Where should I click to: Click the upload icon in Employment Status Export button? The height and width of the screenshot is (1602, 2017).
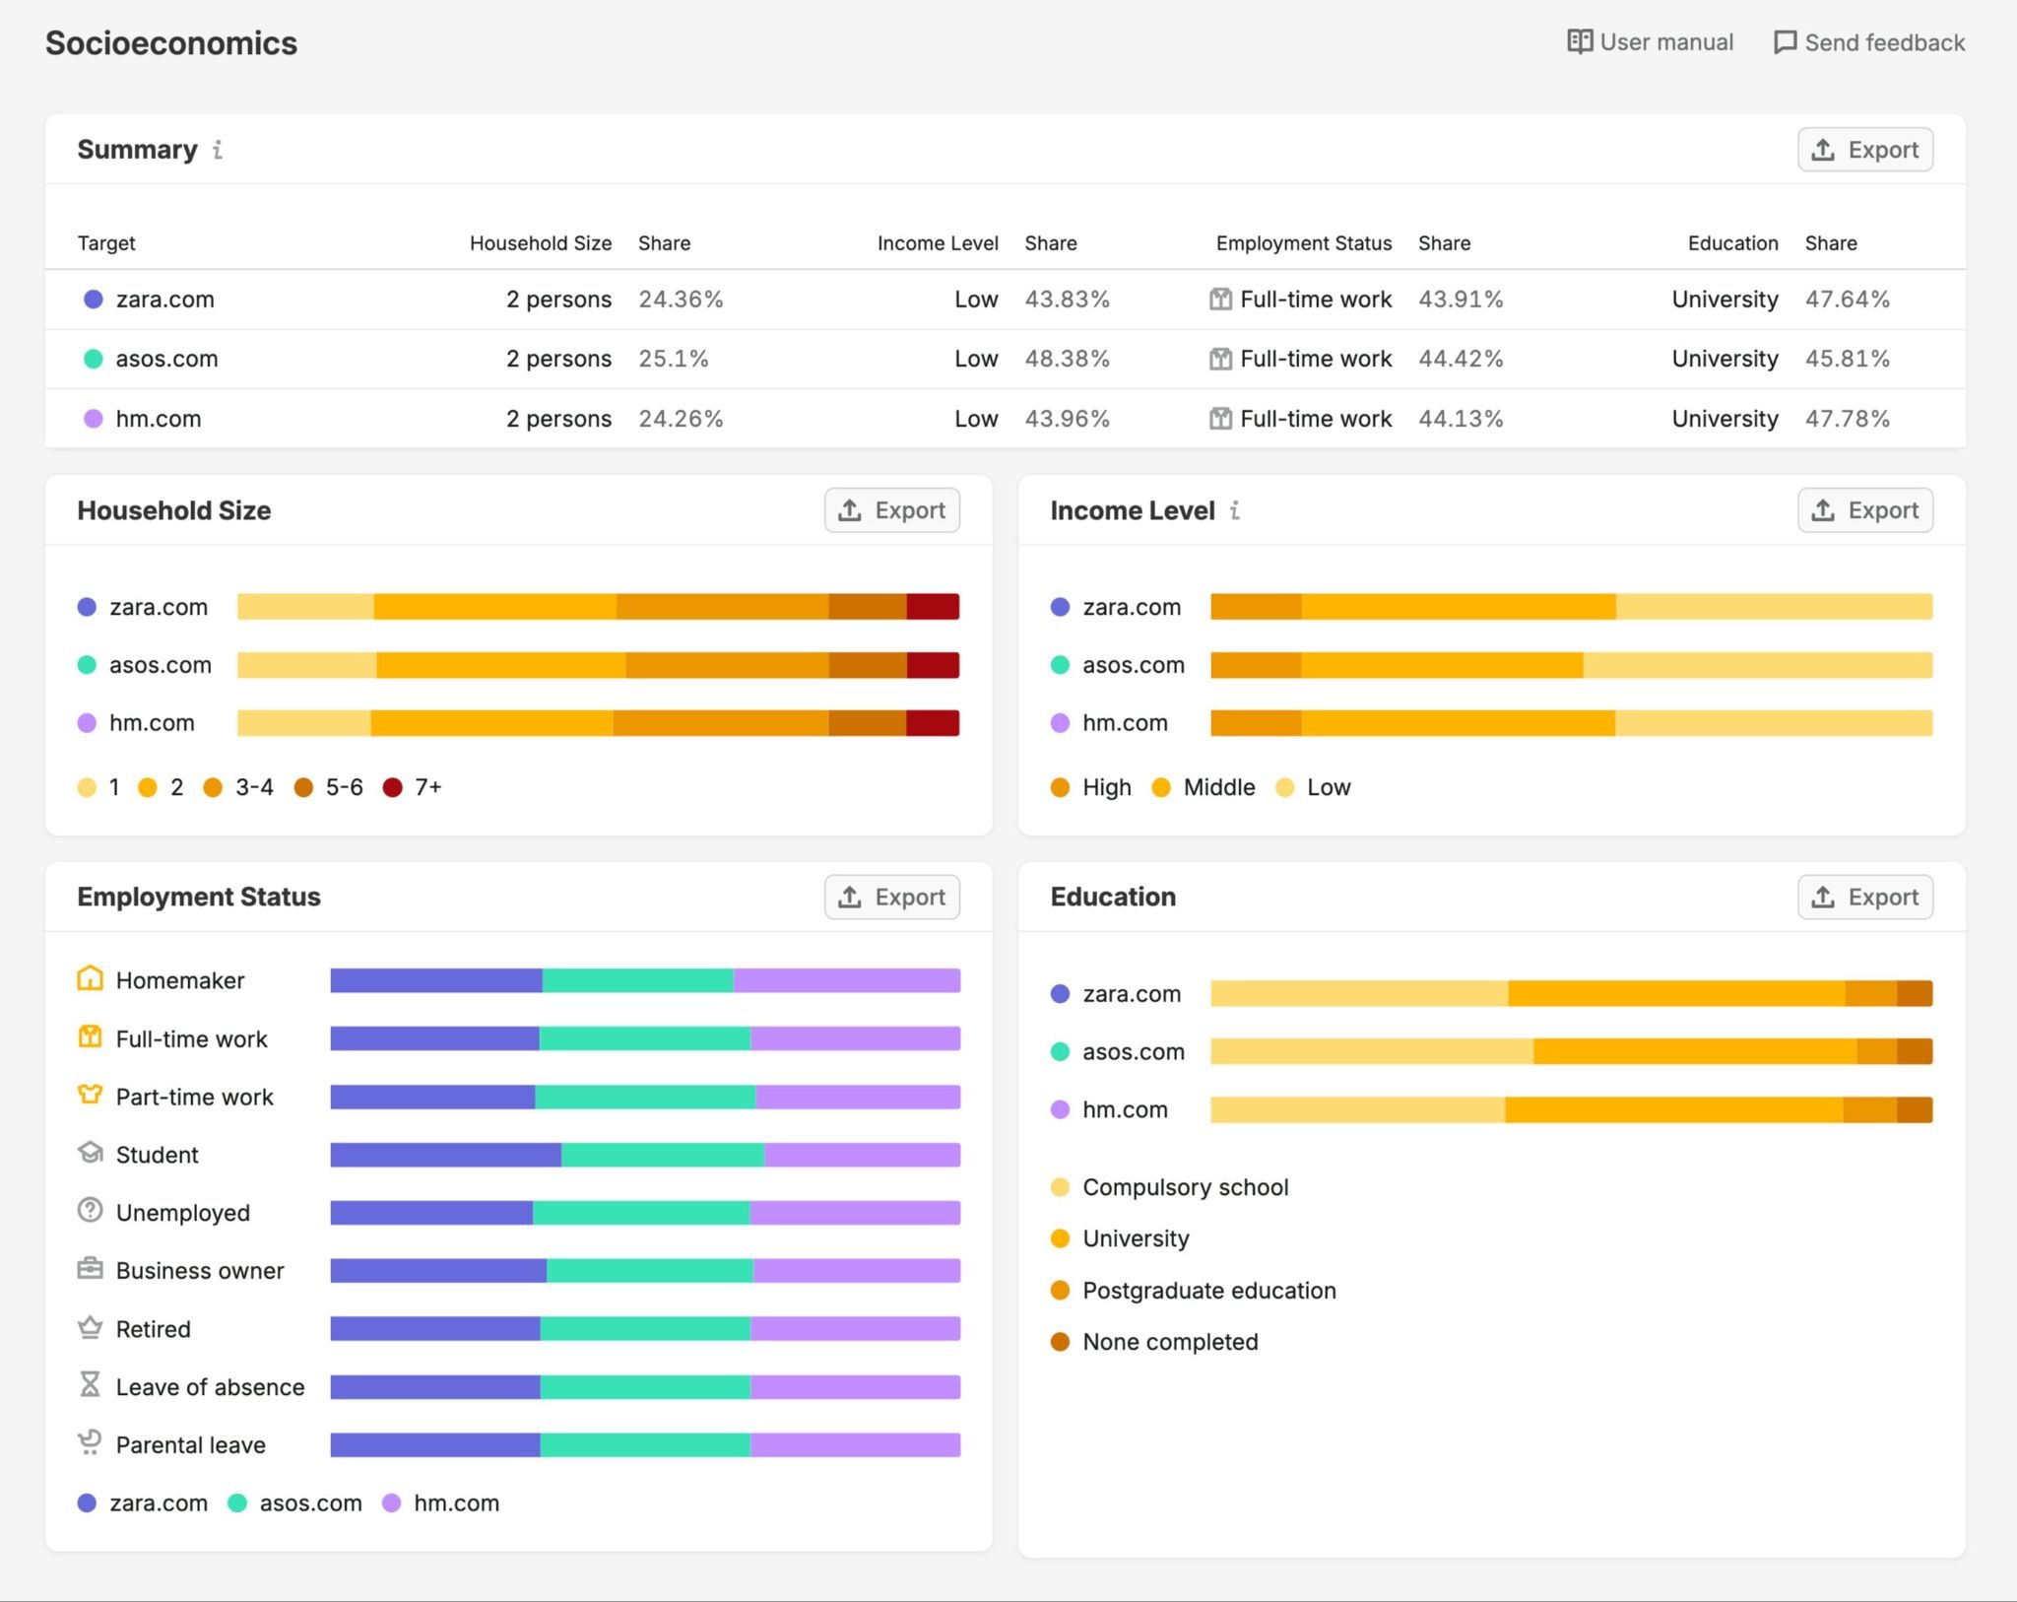(x=850, y=897)
